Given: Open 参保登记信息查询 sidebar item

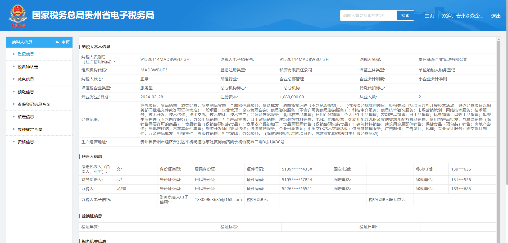Looking at the screenshot, I should click(x=34, y=104).
